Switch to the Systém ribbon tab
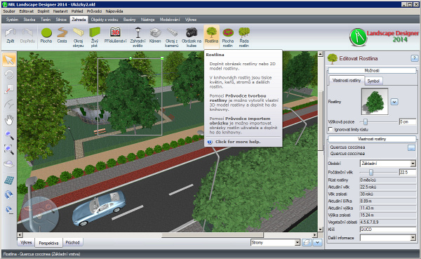421x259 pixels. click(x=12, y=20)
